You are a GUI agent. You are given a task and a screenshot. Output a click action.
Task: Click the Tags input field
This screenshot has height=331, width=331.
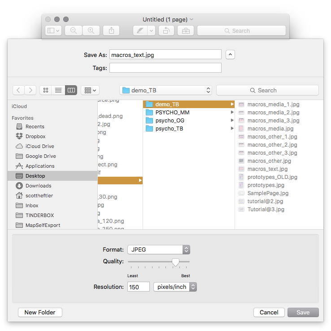pos(165,68)
